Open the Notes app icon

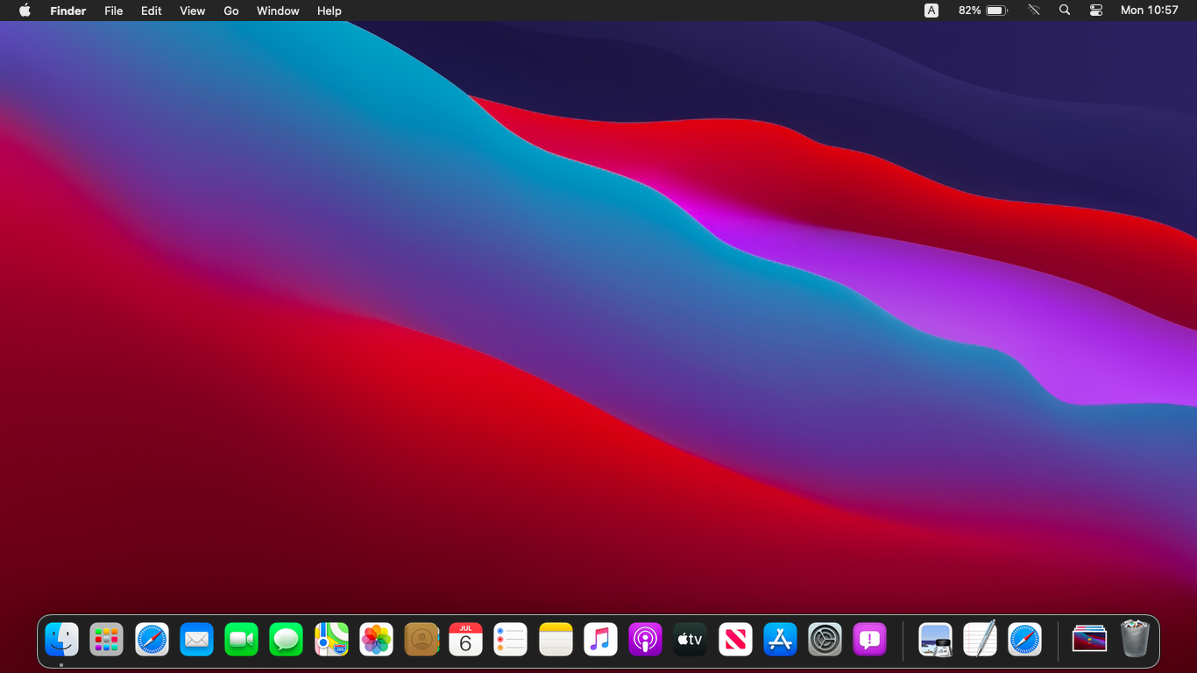click(x=556, y=640)
